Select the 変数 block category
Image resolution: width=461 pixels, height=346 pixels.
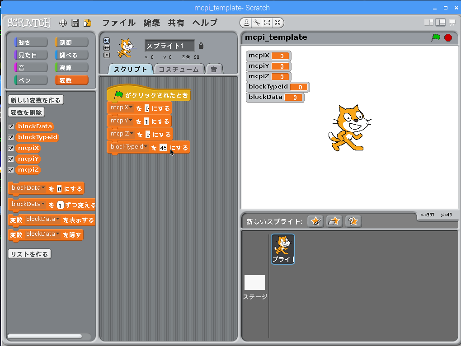71,80
